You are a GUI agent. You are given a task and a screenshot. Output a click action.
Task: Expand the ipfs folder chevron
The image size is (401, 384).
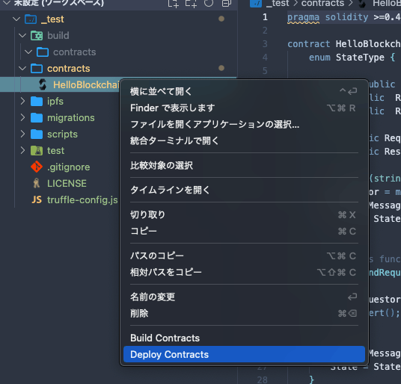tap(22, 101)
